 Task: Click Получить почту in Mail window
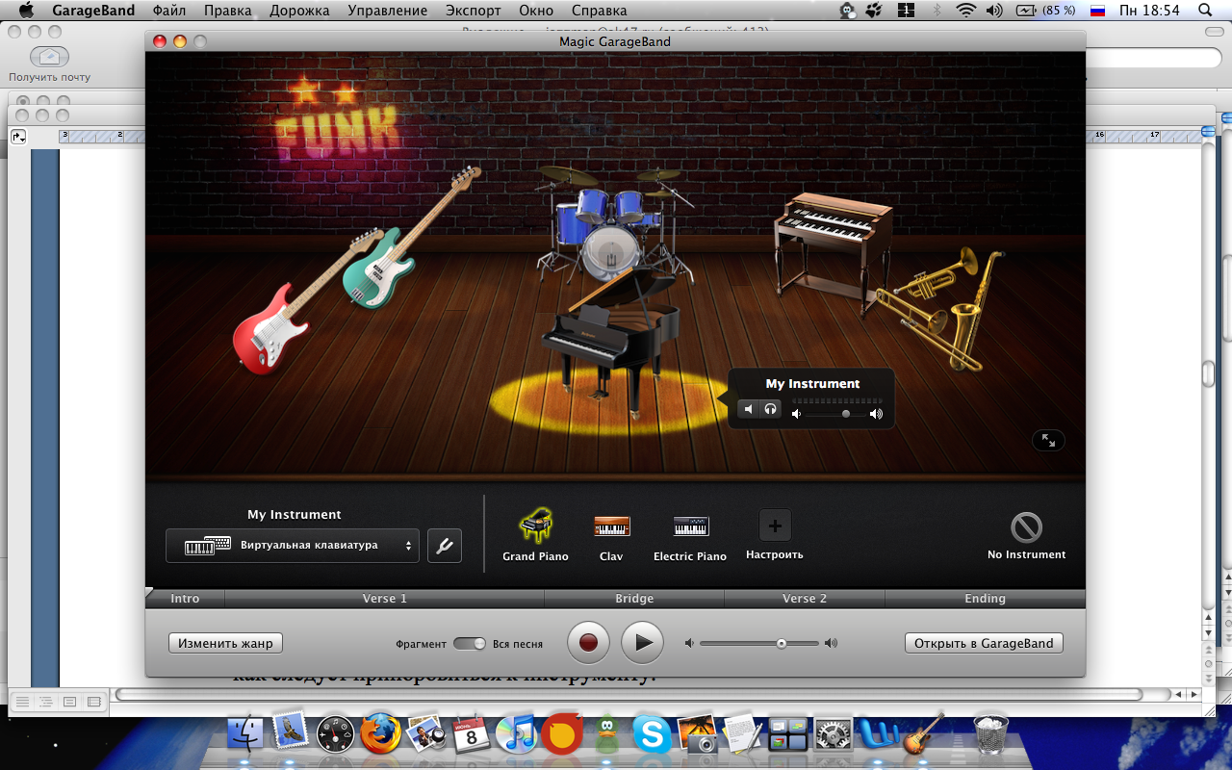tap(49, 64)
